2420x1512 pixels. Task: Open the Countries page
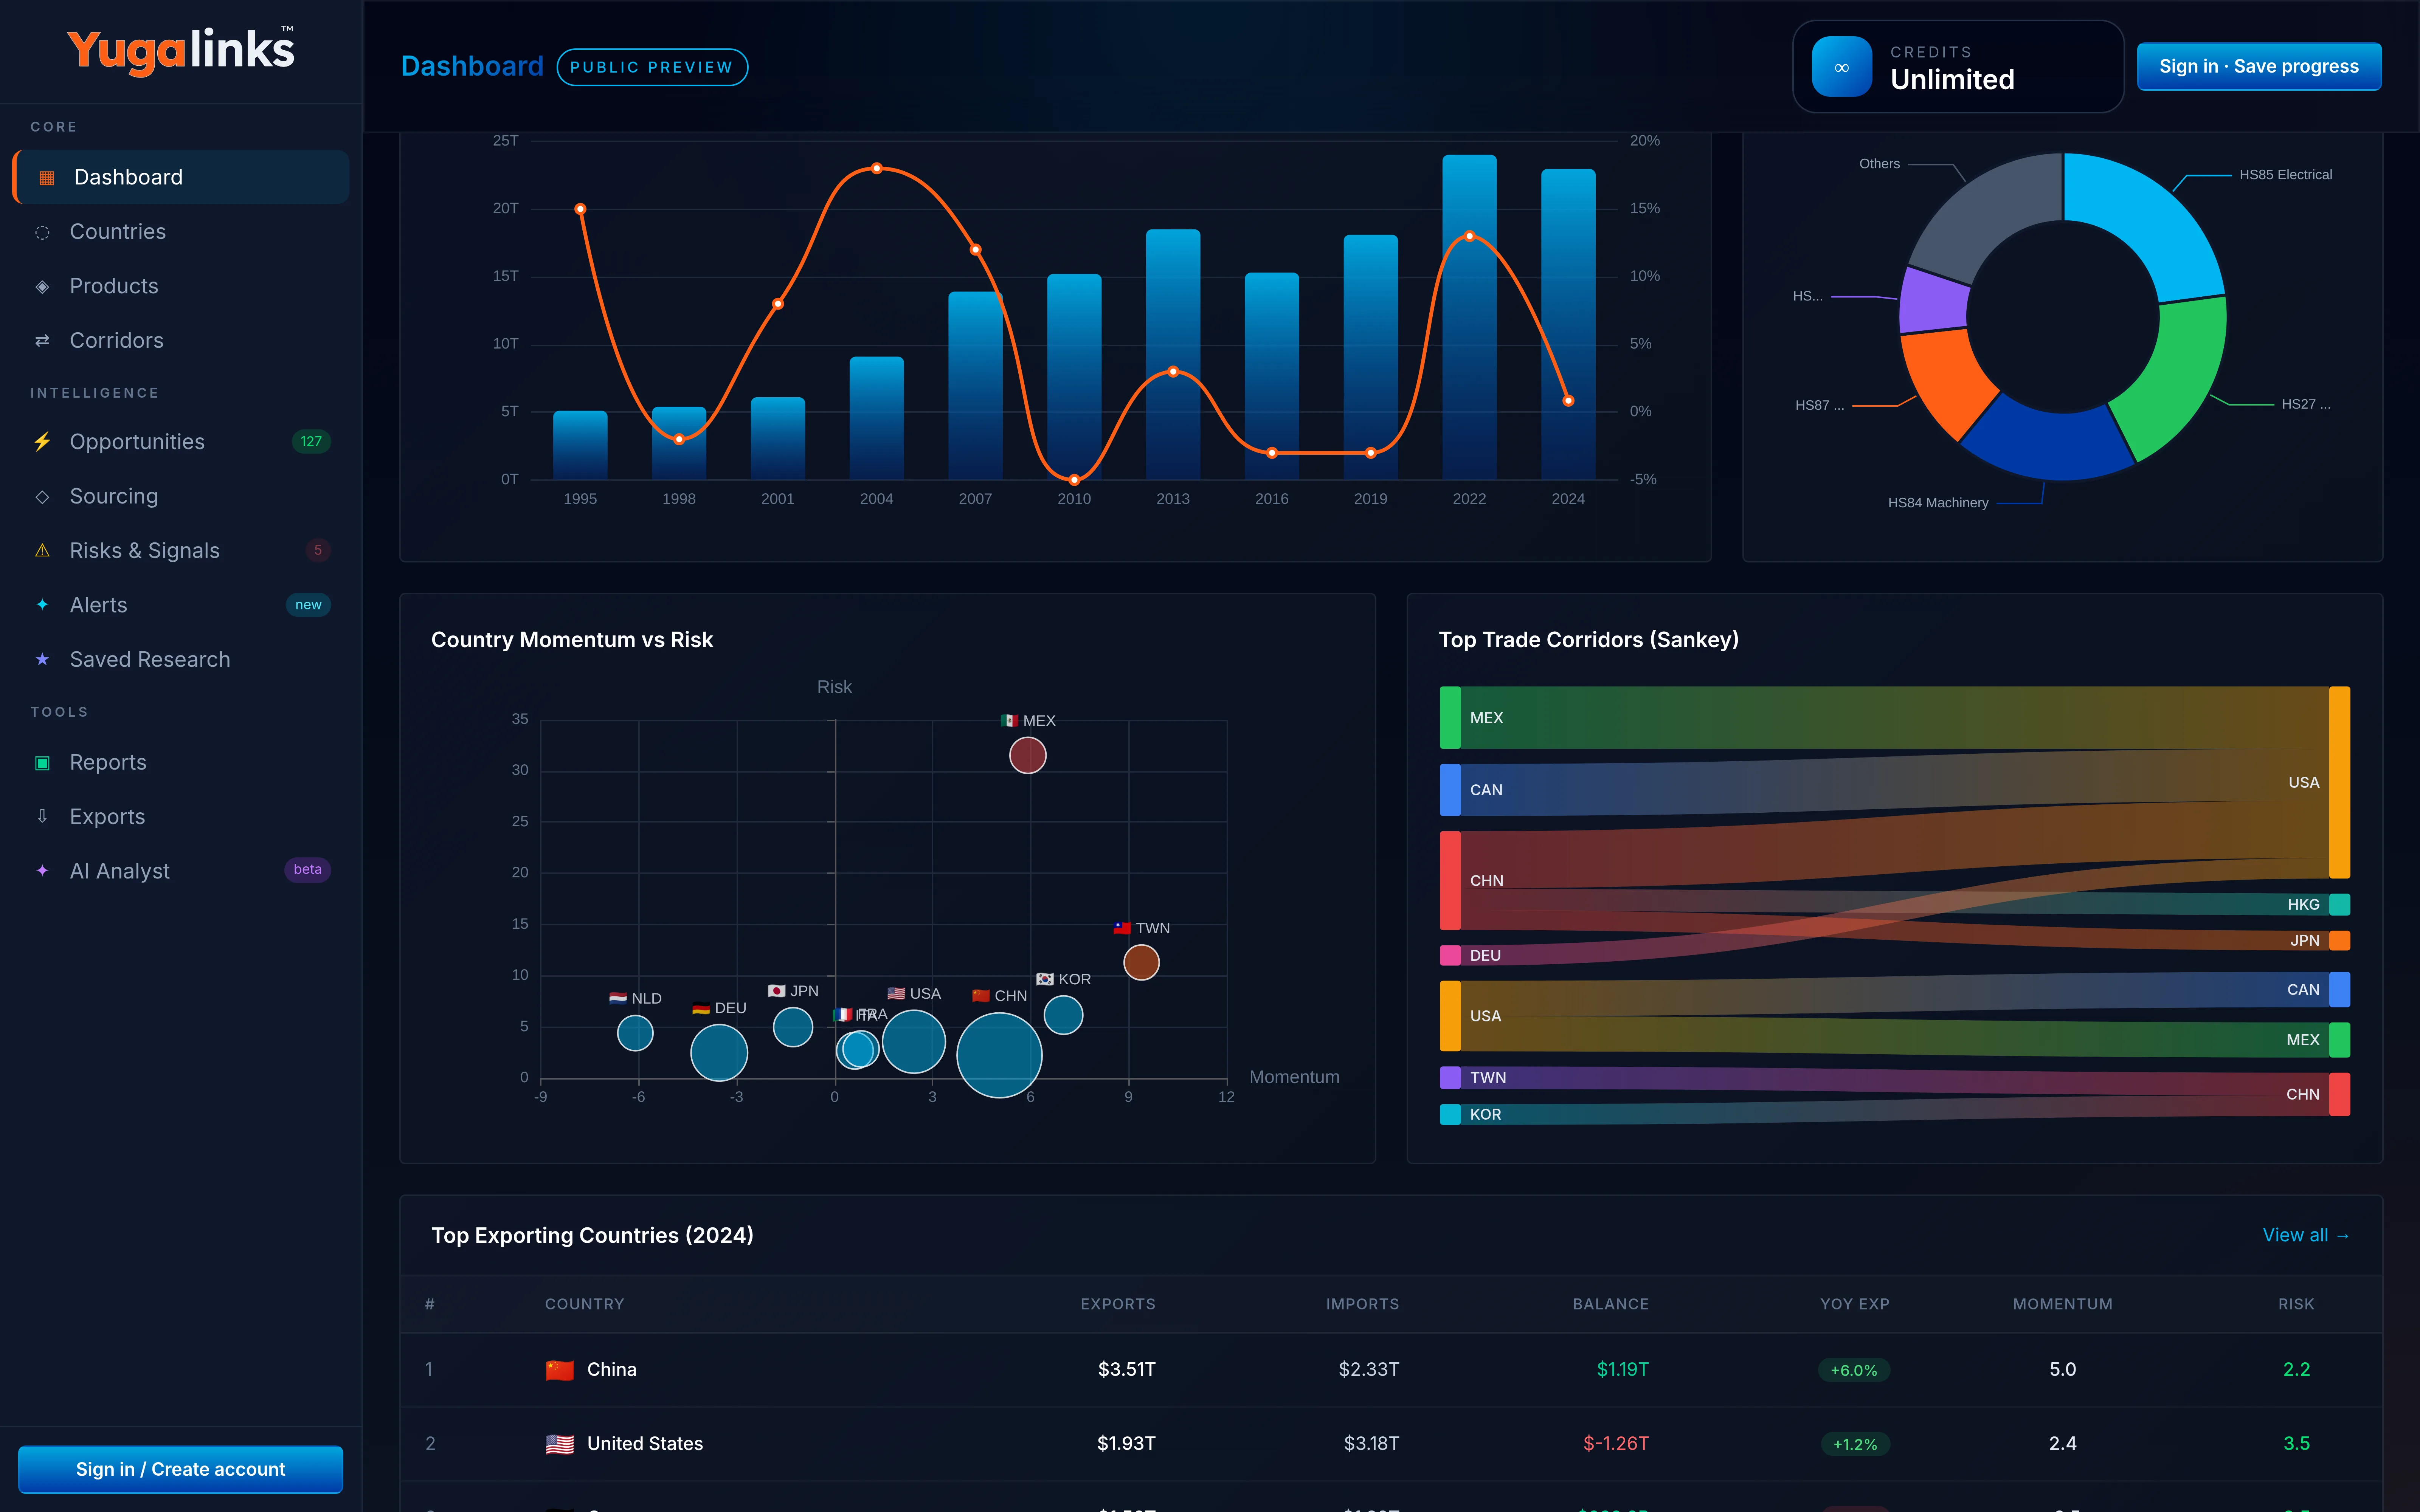tap(181, 232)
